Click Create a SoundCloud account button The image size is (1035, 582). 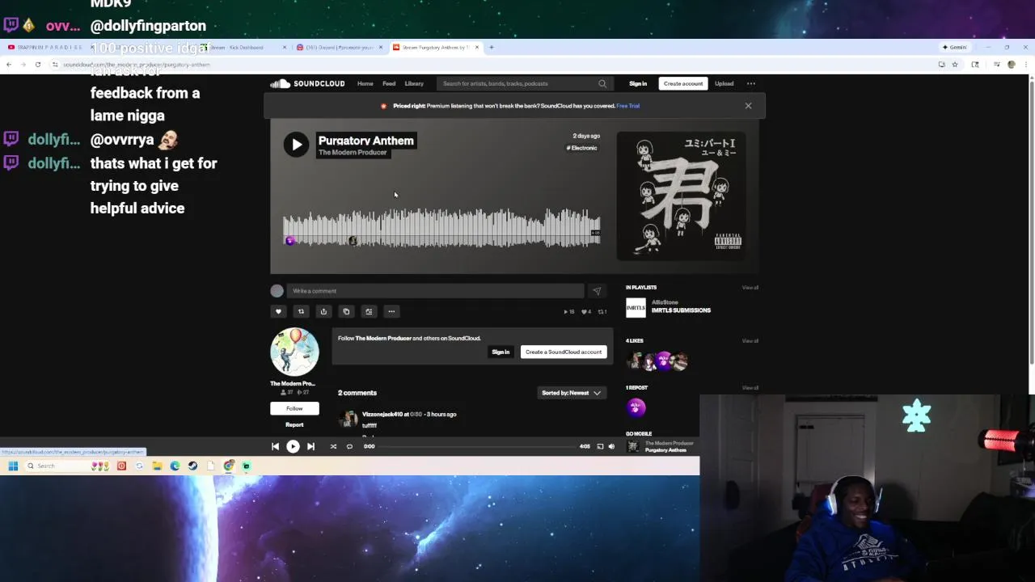coord(564,352)
